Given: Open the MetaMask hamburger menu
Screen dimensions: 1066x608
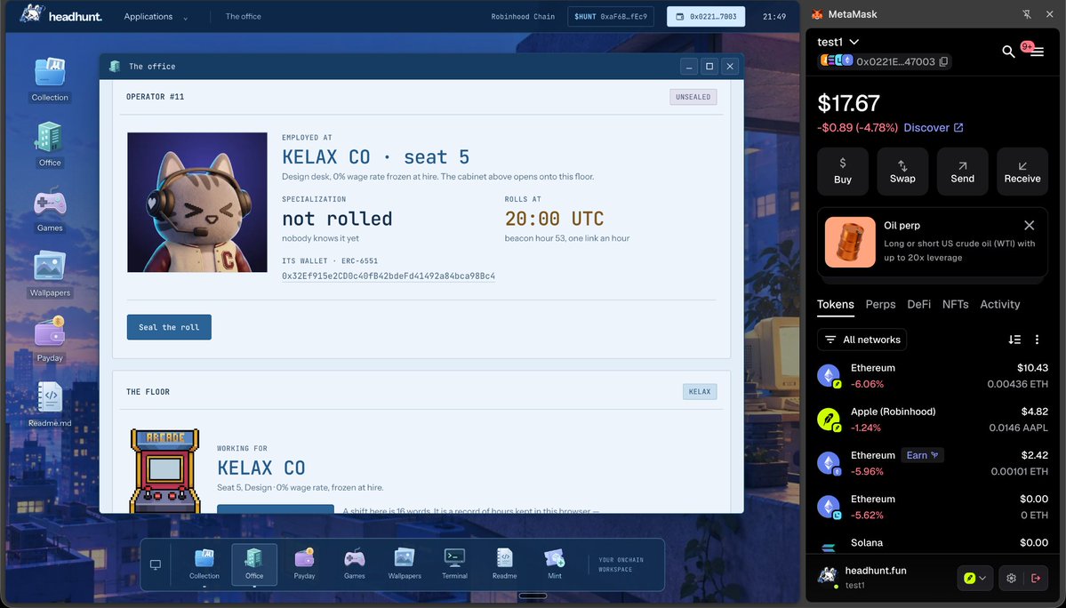Looking at the screenshot, I should pyautogui.click(x=1037, y=52).
